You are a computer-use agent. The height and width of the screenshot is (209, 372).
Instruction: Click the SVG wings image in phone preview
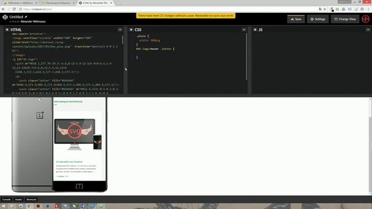[x=74, y=131]
